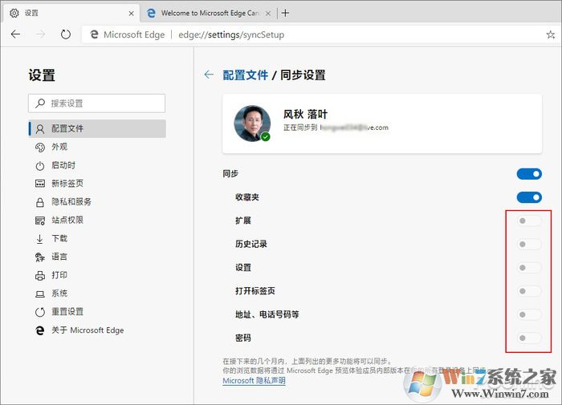The width and height of the screenshot is (562, 405).
Task: Open 启动时 settings section
Action: point(97,165)
